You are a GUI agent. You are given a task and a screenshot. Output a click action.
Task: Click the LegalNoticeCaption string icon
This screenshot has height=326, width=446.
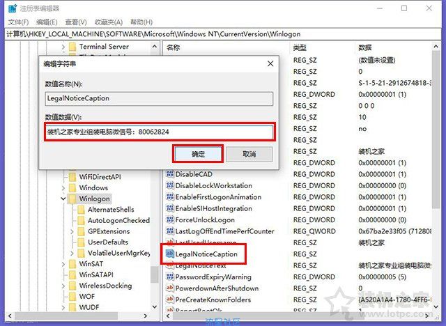(x=170, y=254)
